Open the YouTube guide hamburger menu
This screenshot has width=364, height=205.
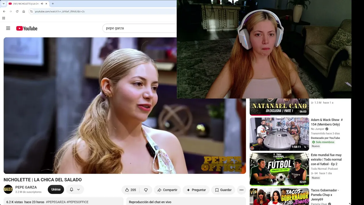8,28
